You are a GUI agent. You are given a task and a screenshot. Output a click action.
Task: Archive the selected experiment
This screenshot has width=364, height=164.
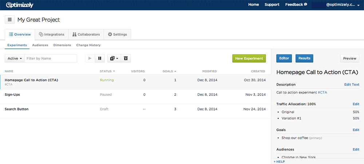[126, 58]
